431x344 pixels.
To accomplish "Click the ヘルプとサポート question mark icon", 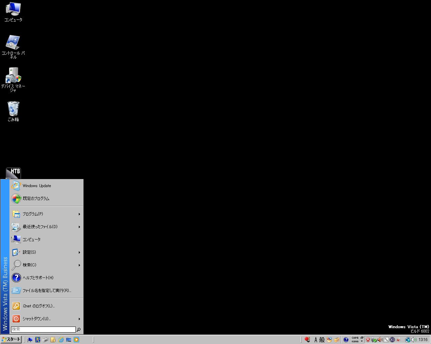I will point(16,277).
